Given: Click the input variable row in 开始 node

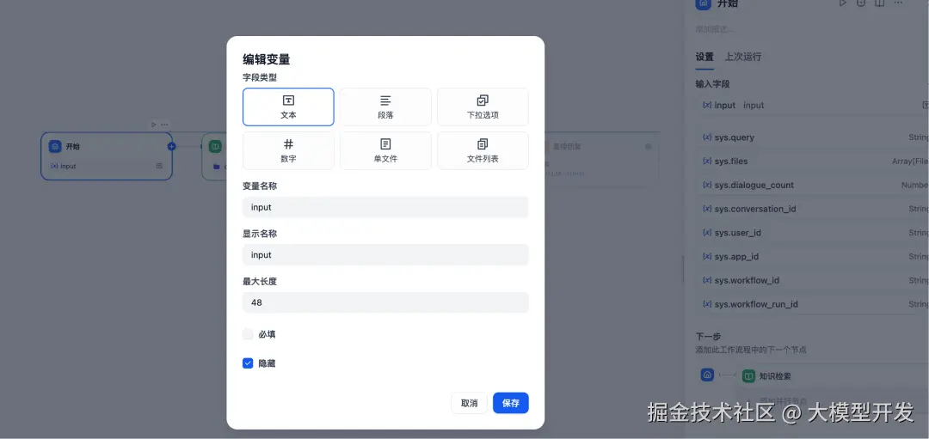Looking at the screenshot, I should (106, 167).
